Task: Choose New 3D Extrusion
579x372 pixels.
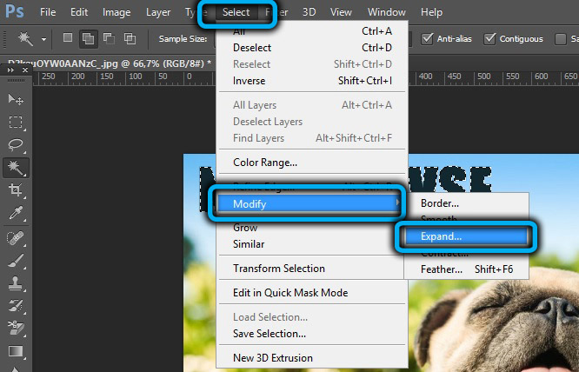Action: (x=312, y=358)
